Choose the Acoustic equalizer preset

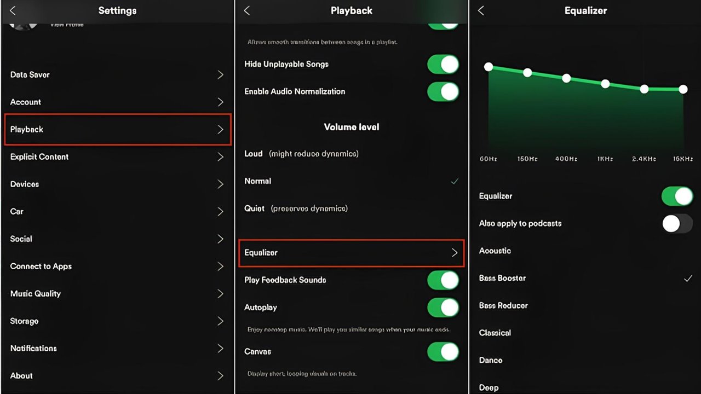495,251
